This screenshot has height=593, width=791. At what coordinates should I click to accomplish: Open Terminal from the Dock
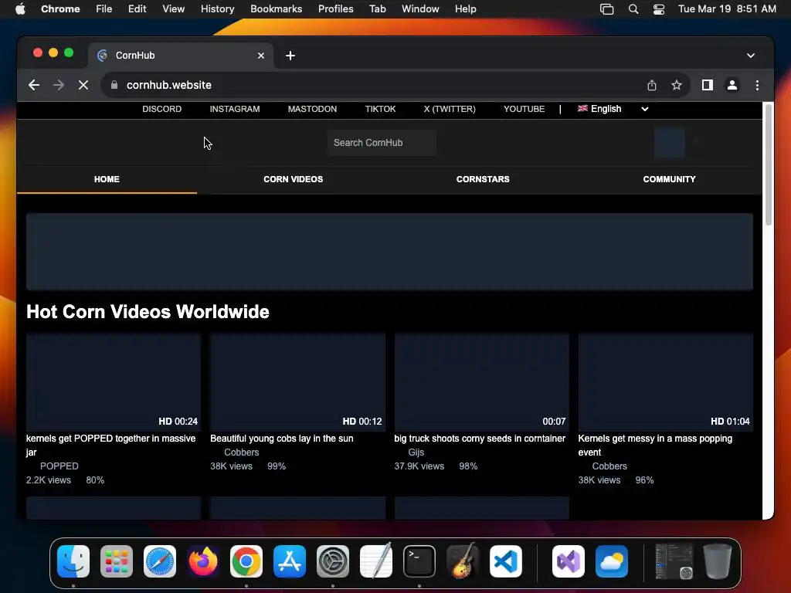(x=419, y=561)
